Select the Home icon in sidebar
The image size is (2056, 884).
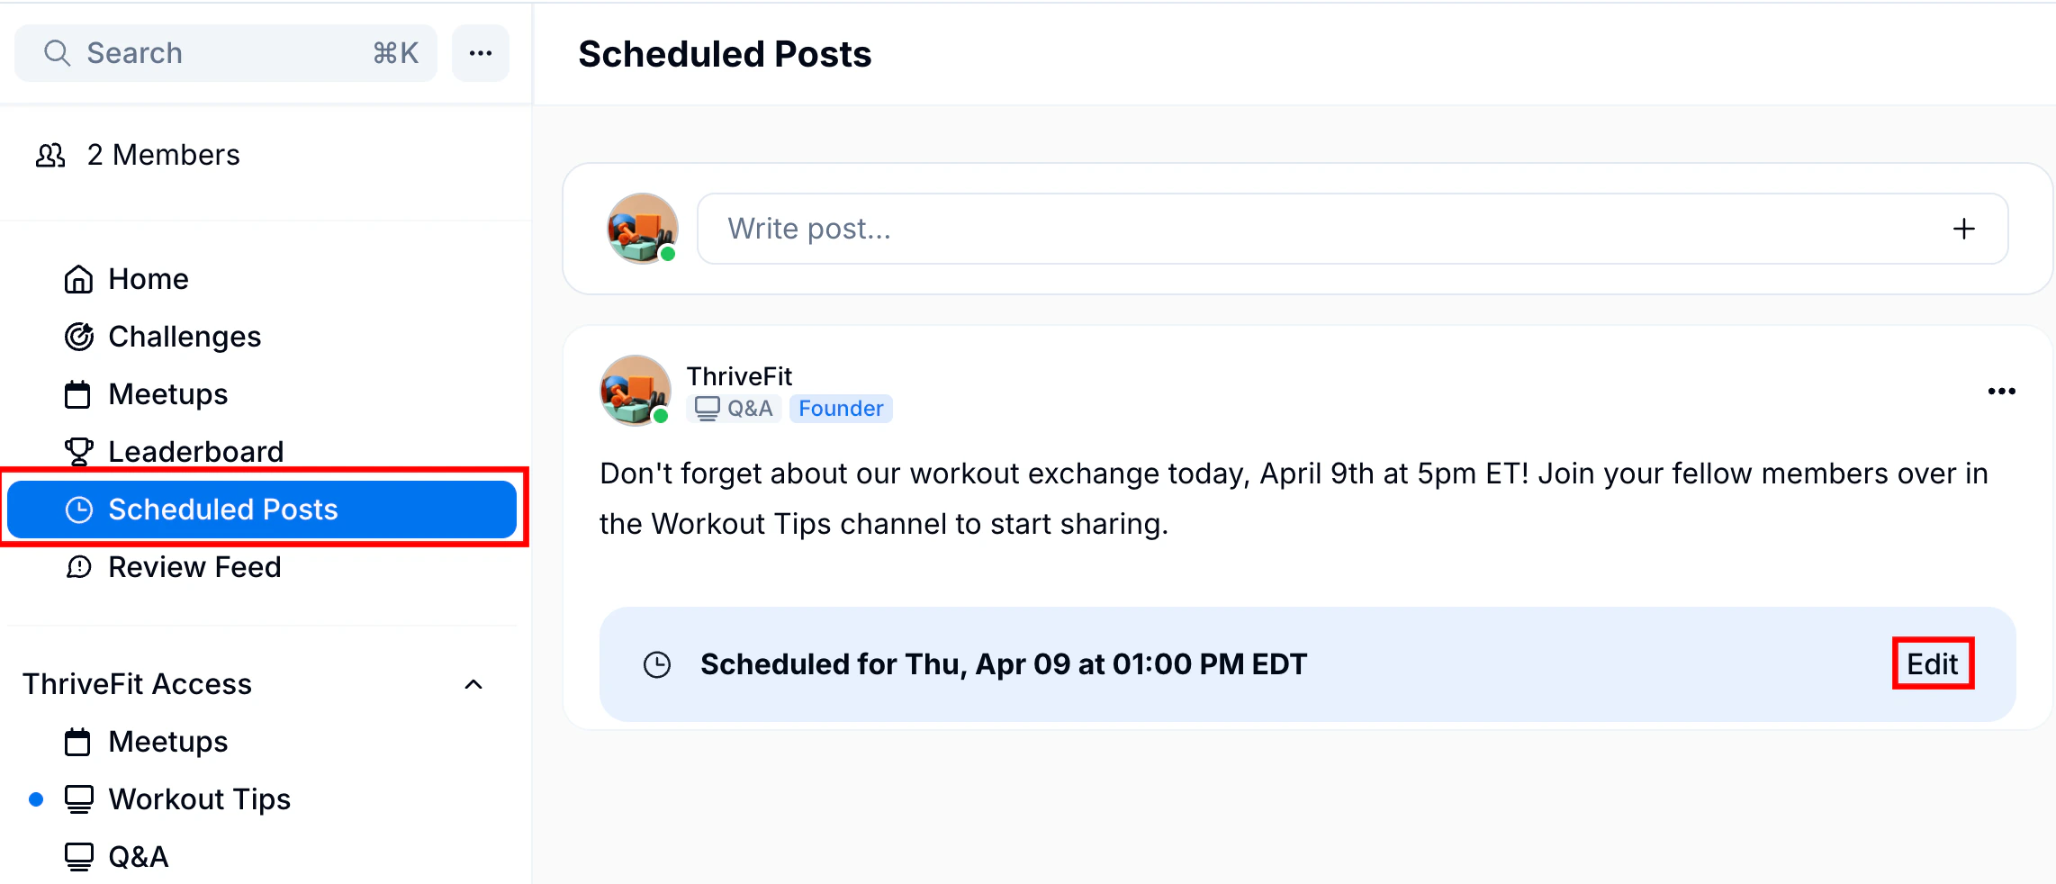coord(78,278)
